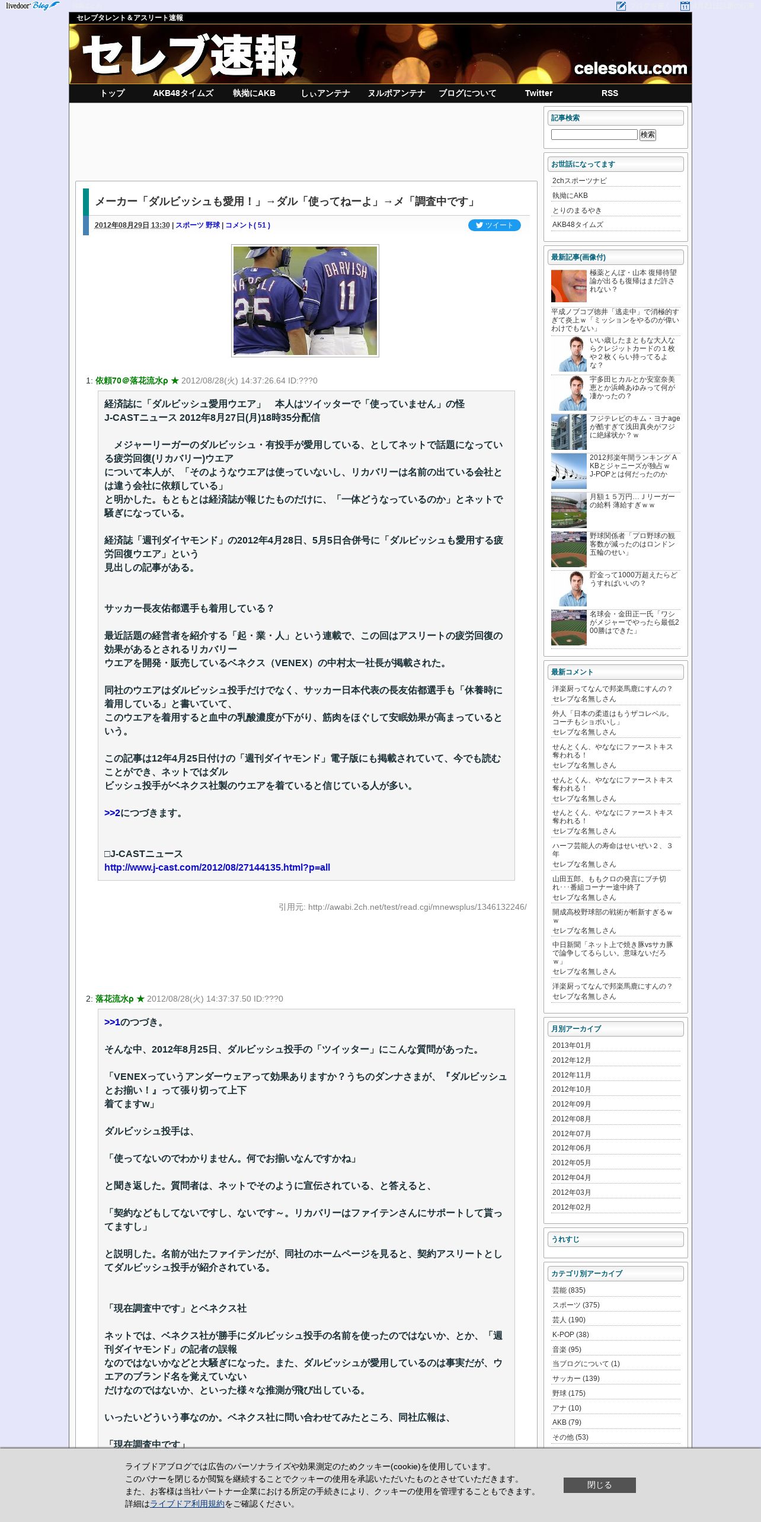
Task: Open the 芸能 (835) category
Action: (569, 1290)
